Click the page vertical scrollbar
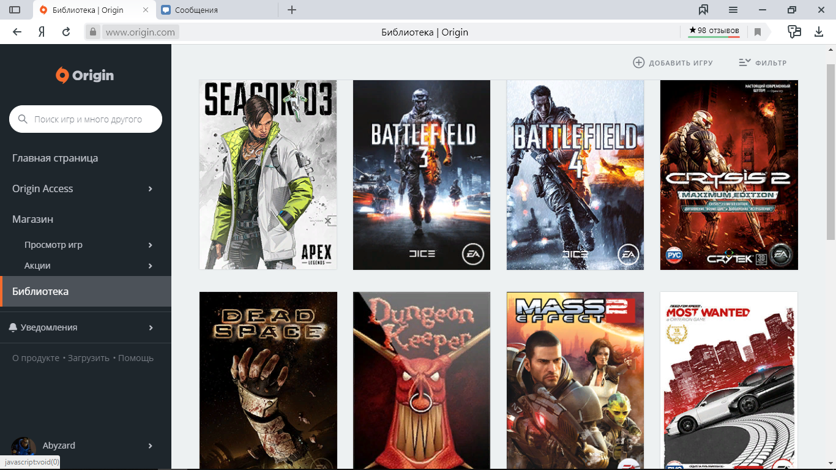Image resolution: width=836 pixels, height=470 pixels. (830, 152)
